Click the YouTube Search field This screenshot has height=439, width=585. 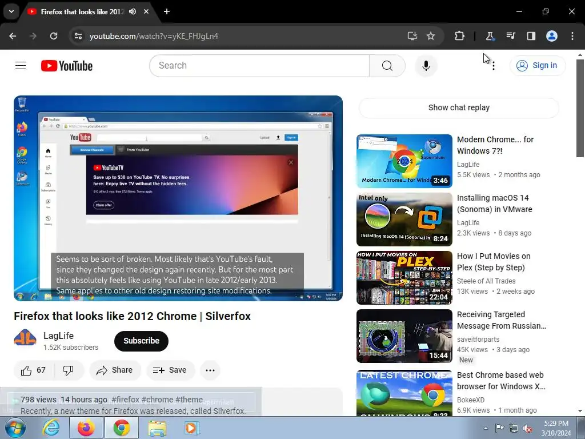point(259,66)
